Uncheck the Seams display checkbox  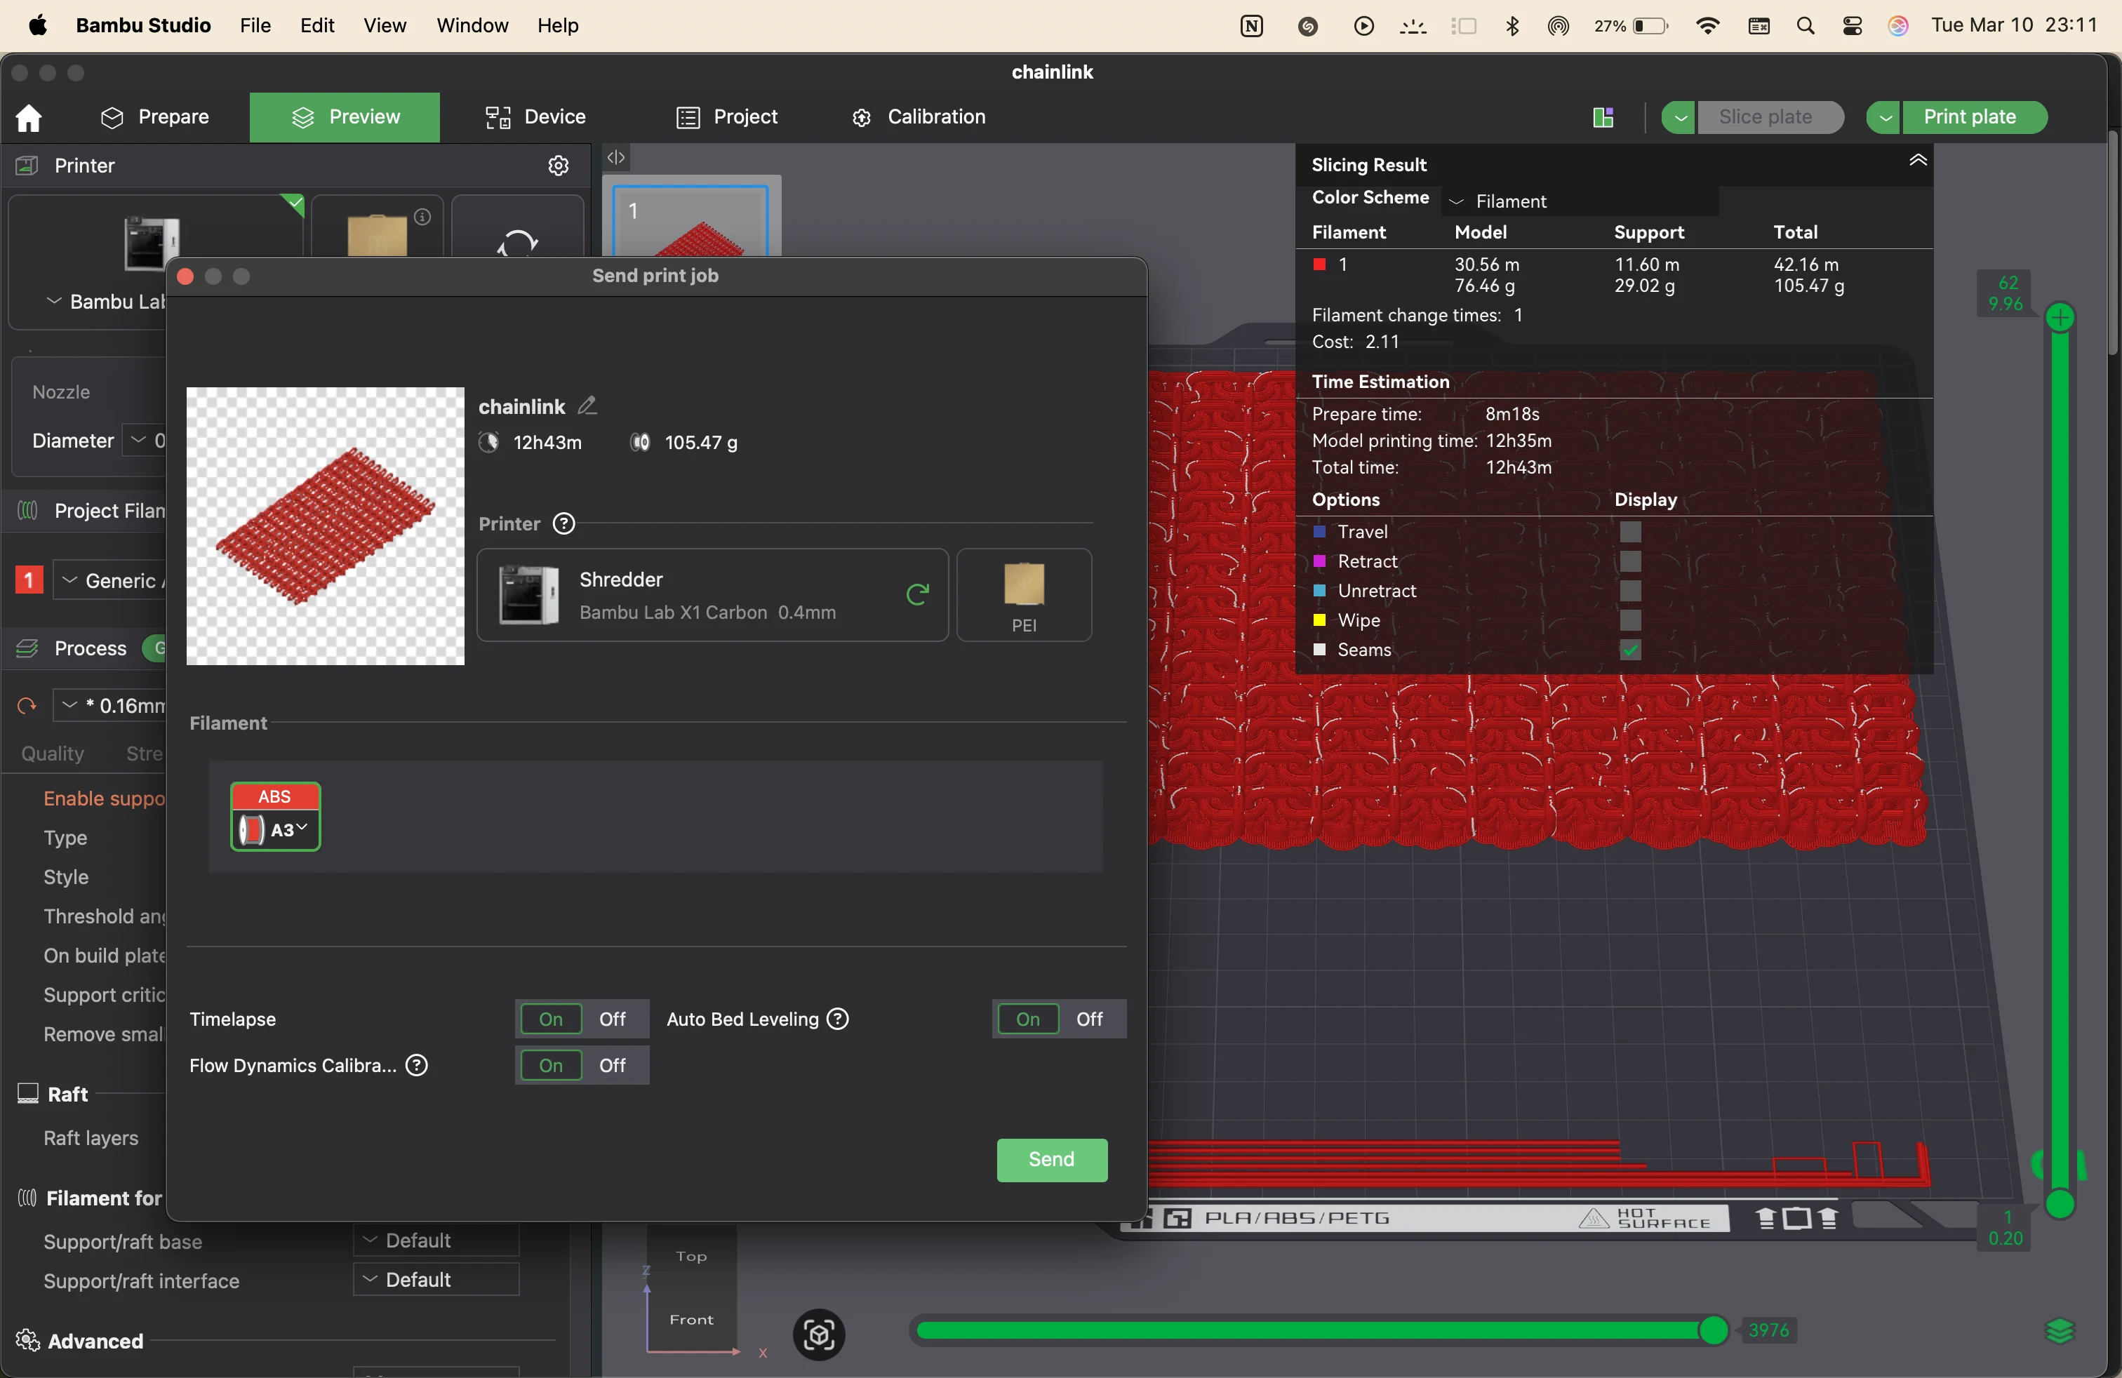1630,650
